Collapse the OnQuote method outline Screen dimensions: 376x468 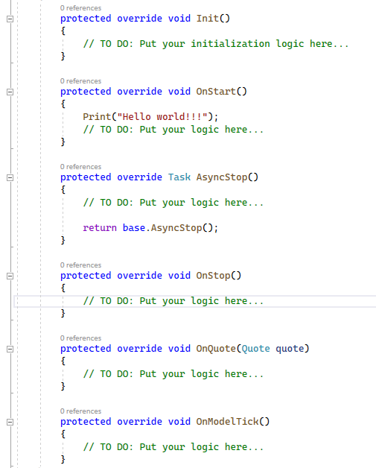tap(10, 349)
